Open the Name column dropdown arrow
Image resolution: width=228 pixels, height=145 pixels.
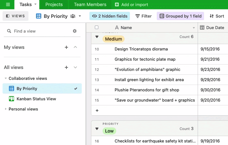pos(194,28)
